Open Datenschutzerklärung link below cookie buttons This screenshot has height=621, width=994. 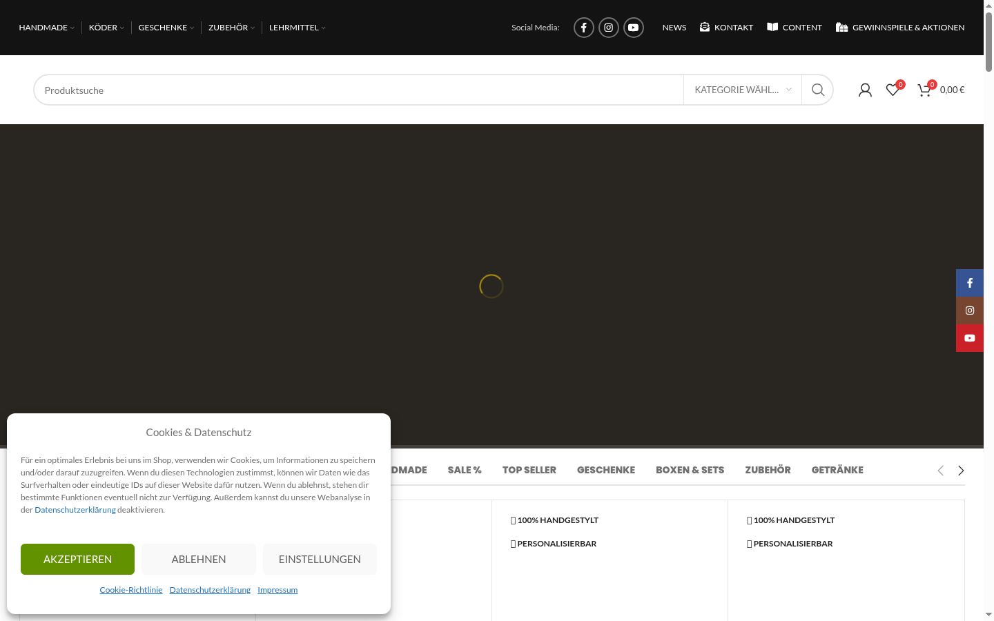point(210,590)
